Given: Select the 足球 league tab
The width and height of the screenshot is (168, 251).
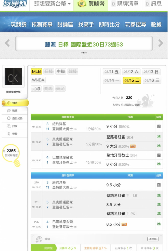Looking at the screenshot, I should click(x=36, y=89).
